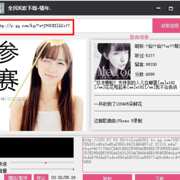This screenshot has width=180, height=180.
Task: Click the 歌曲信息 panel heading
Action: 139,37
